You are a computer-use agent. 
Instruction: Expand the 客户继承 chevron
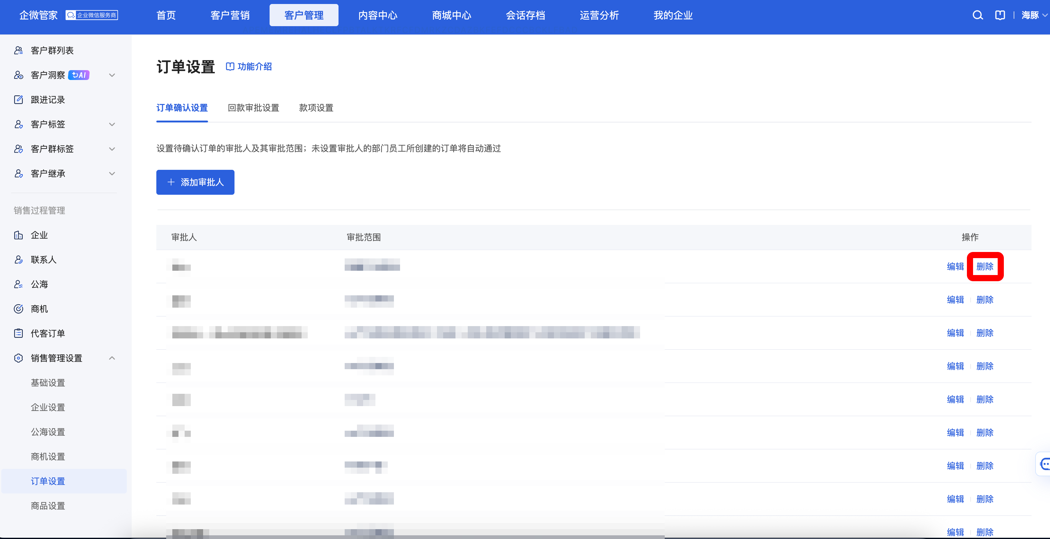click(112, 174)
